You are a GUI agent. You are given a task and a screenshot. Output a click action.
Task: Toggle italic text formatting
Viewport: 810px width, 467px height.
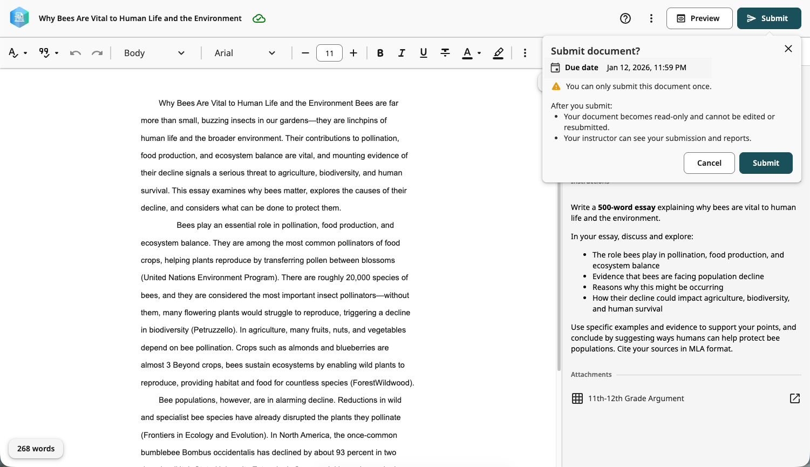(x=401, y=53)
